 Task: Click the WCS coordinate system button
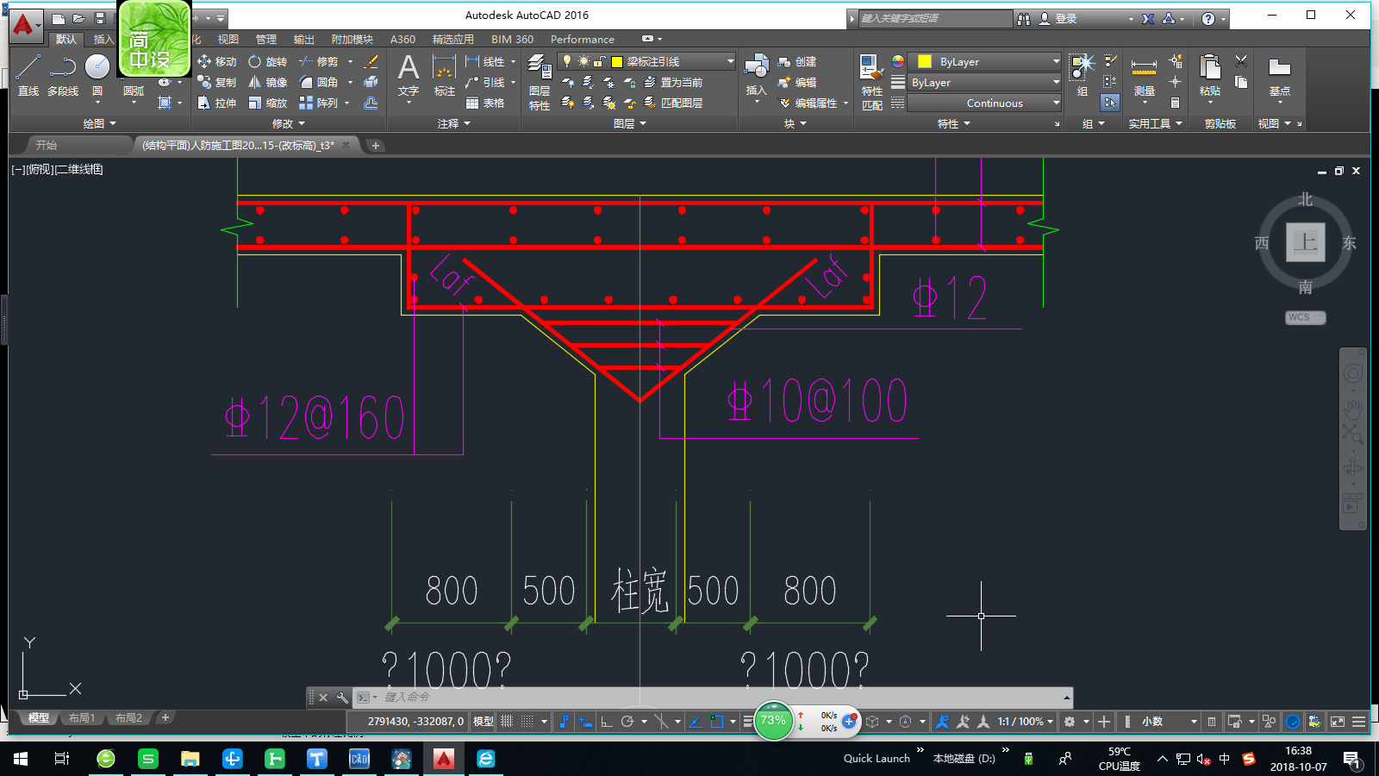(x=1304, y=317)
